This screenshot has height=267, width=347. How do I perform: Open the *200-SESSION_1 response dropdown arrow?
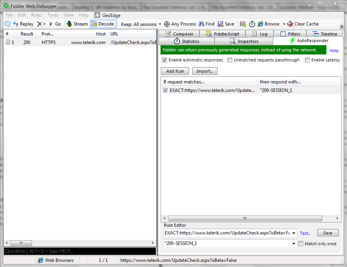[294, 244]
